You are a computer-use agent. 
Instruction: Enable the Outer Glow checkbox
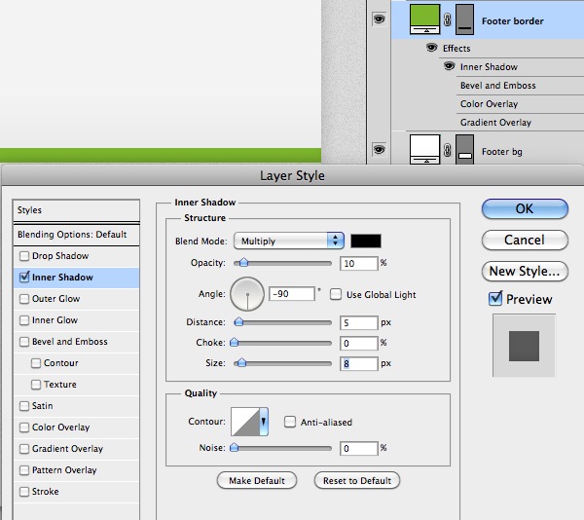(x=24, y=299)
